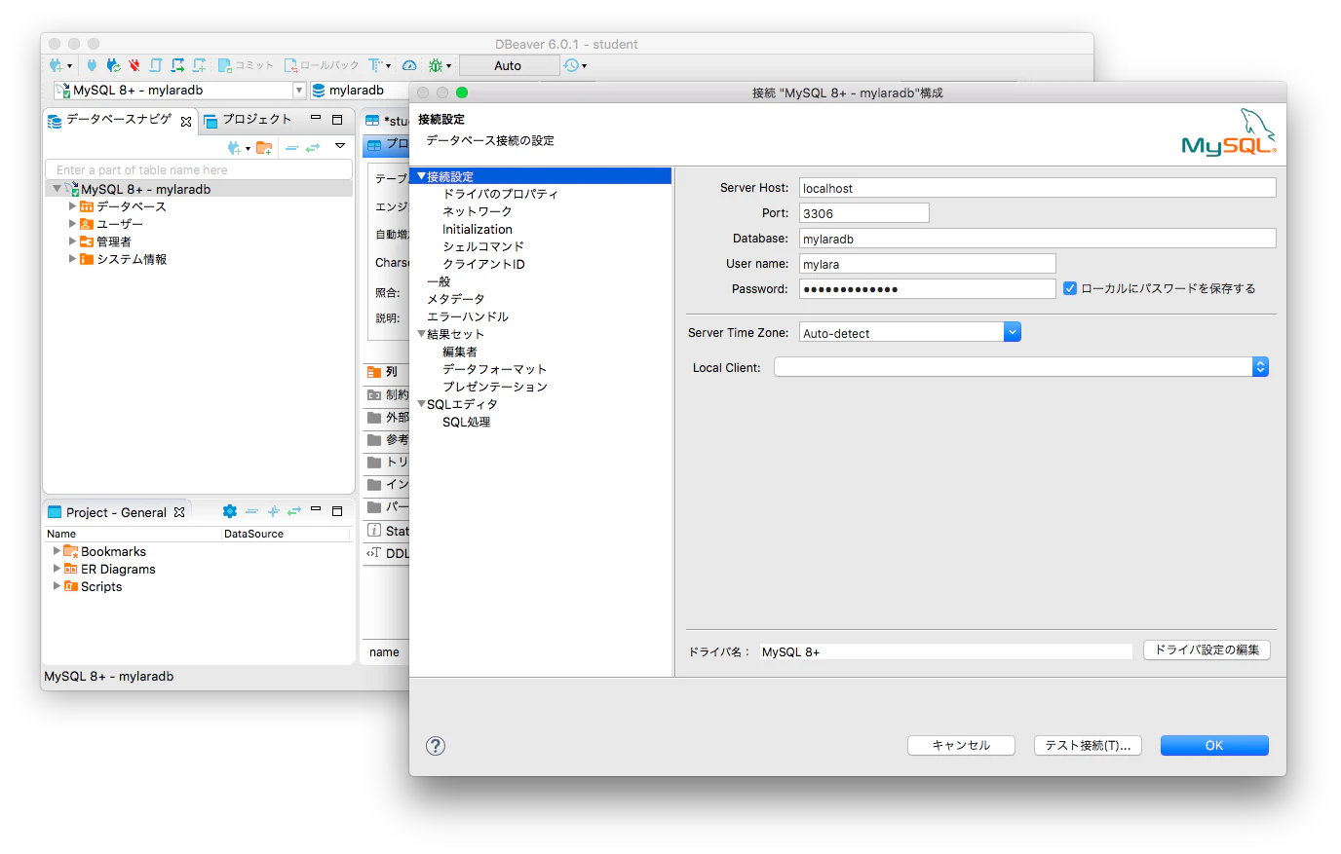Collapse the SQLエディタ group in settings tree
Screen dimensions: 1341x854
tap(421, 404)
